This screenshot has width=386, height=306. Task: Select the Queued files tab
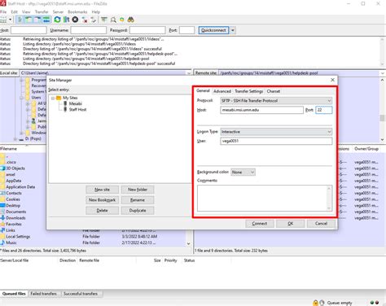pyautogui.click(x=14, y=294)
